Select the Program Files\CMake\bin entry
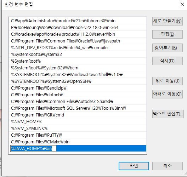This screenshot has width=187, height=177. pos(78,142)
